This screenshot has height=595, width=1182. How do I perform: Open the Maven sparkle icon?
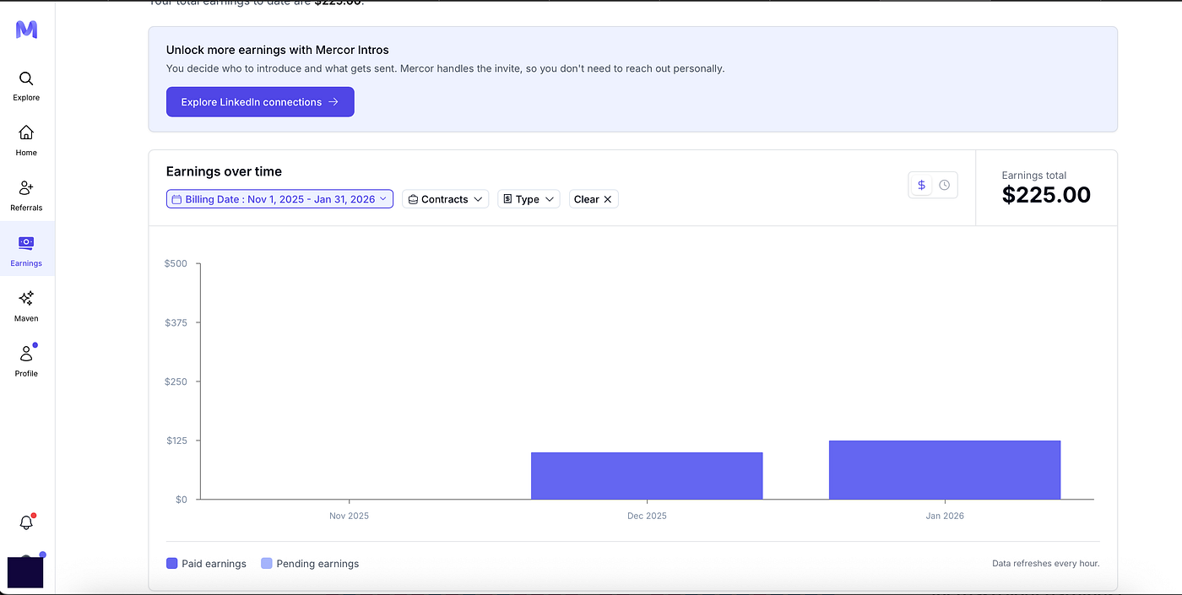click(26, 298)
